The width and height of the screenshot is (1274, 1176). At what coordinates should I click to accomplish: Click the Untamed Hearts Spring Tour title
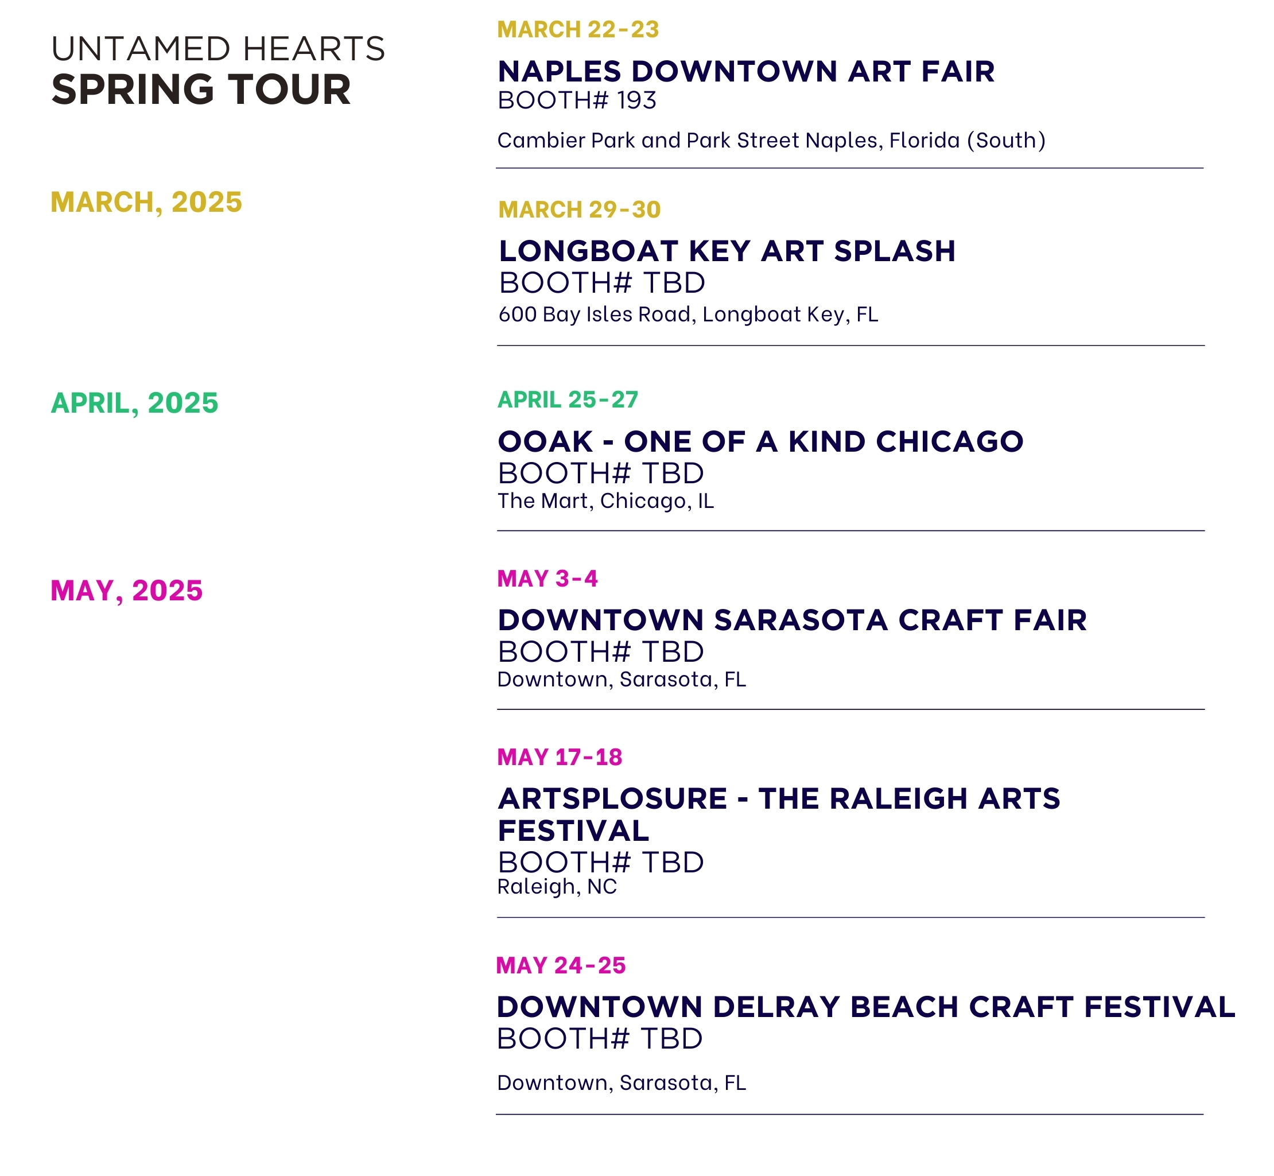[217, 70]
